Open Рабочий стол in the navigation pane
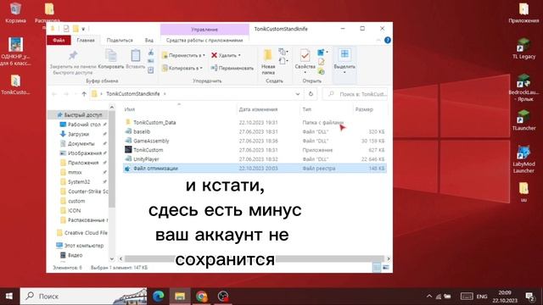543x305 pixels. click(83, 125)
